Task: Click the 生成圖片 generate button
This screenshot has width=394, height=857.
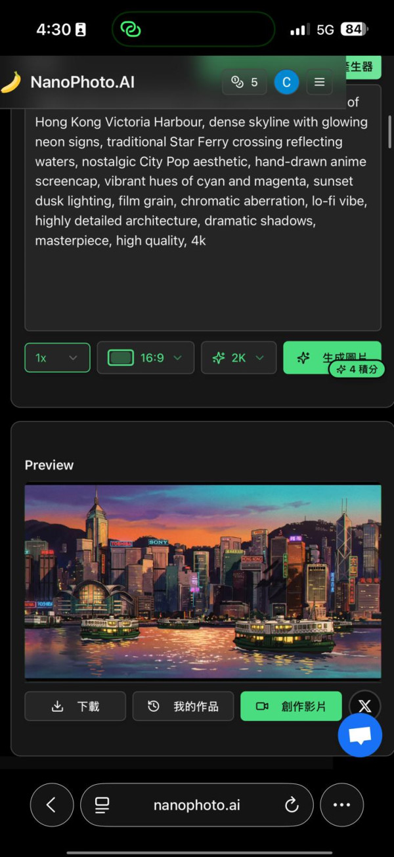Action: click(x=332, y=358)
